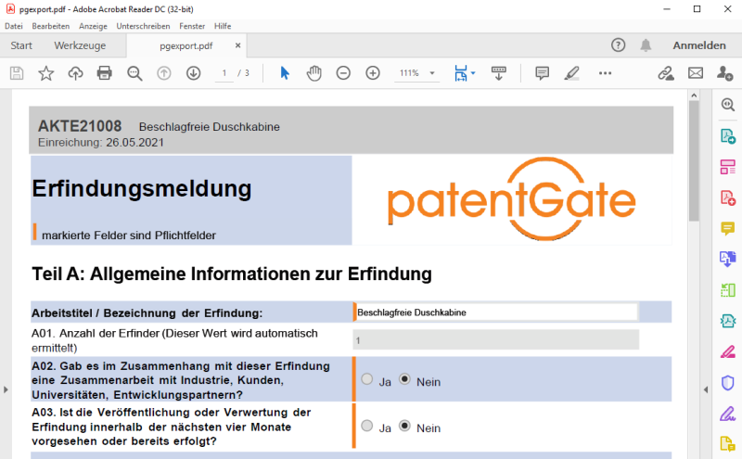This screenshot has width=742, height=459.
Task: Open Combine Files tool in sidebar
Action: pyautogui.click(x=728, y=259)
